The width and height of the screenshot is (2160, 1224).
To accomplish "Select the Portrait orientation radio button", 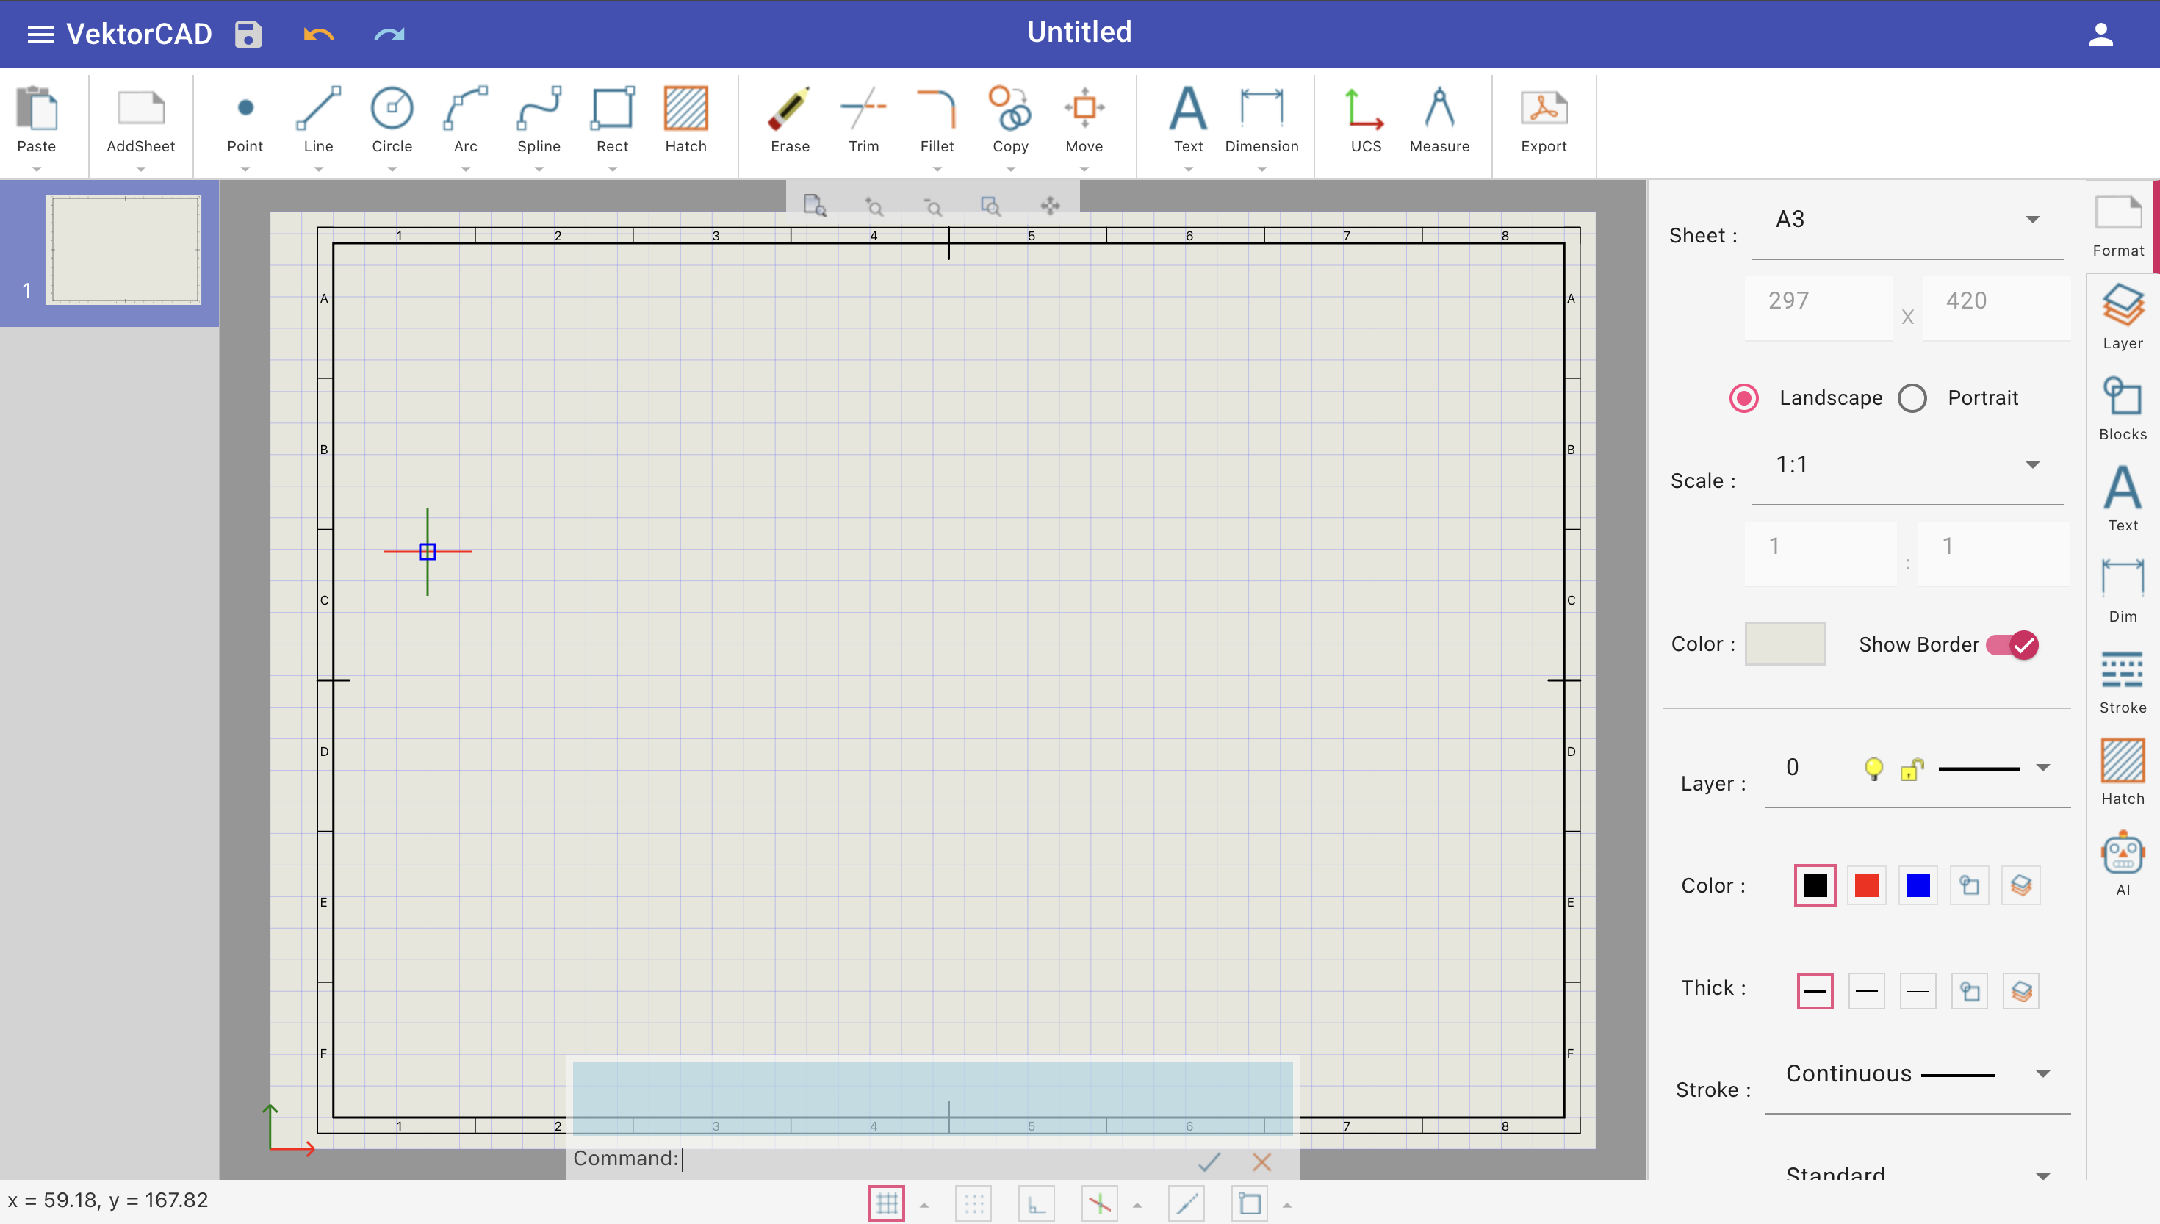I will click(x=1913, y=397).
